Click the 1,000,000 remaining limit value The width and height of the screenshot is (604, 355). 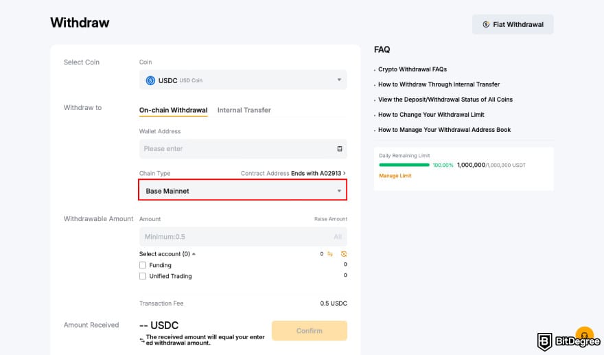click(471, 165)
